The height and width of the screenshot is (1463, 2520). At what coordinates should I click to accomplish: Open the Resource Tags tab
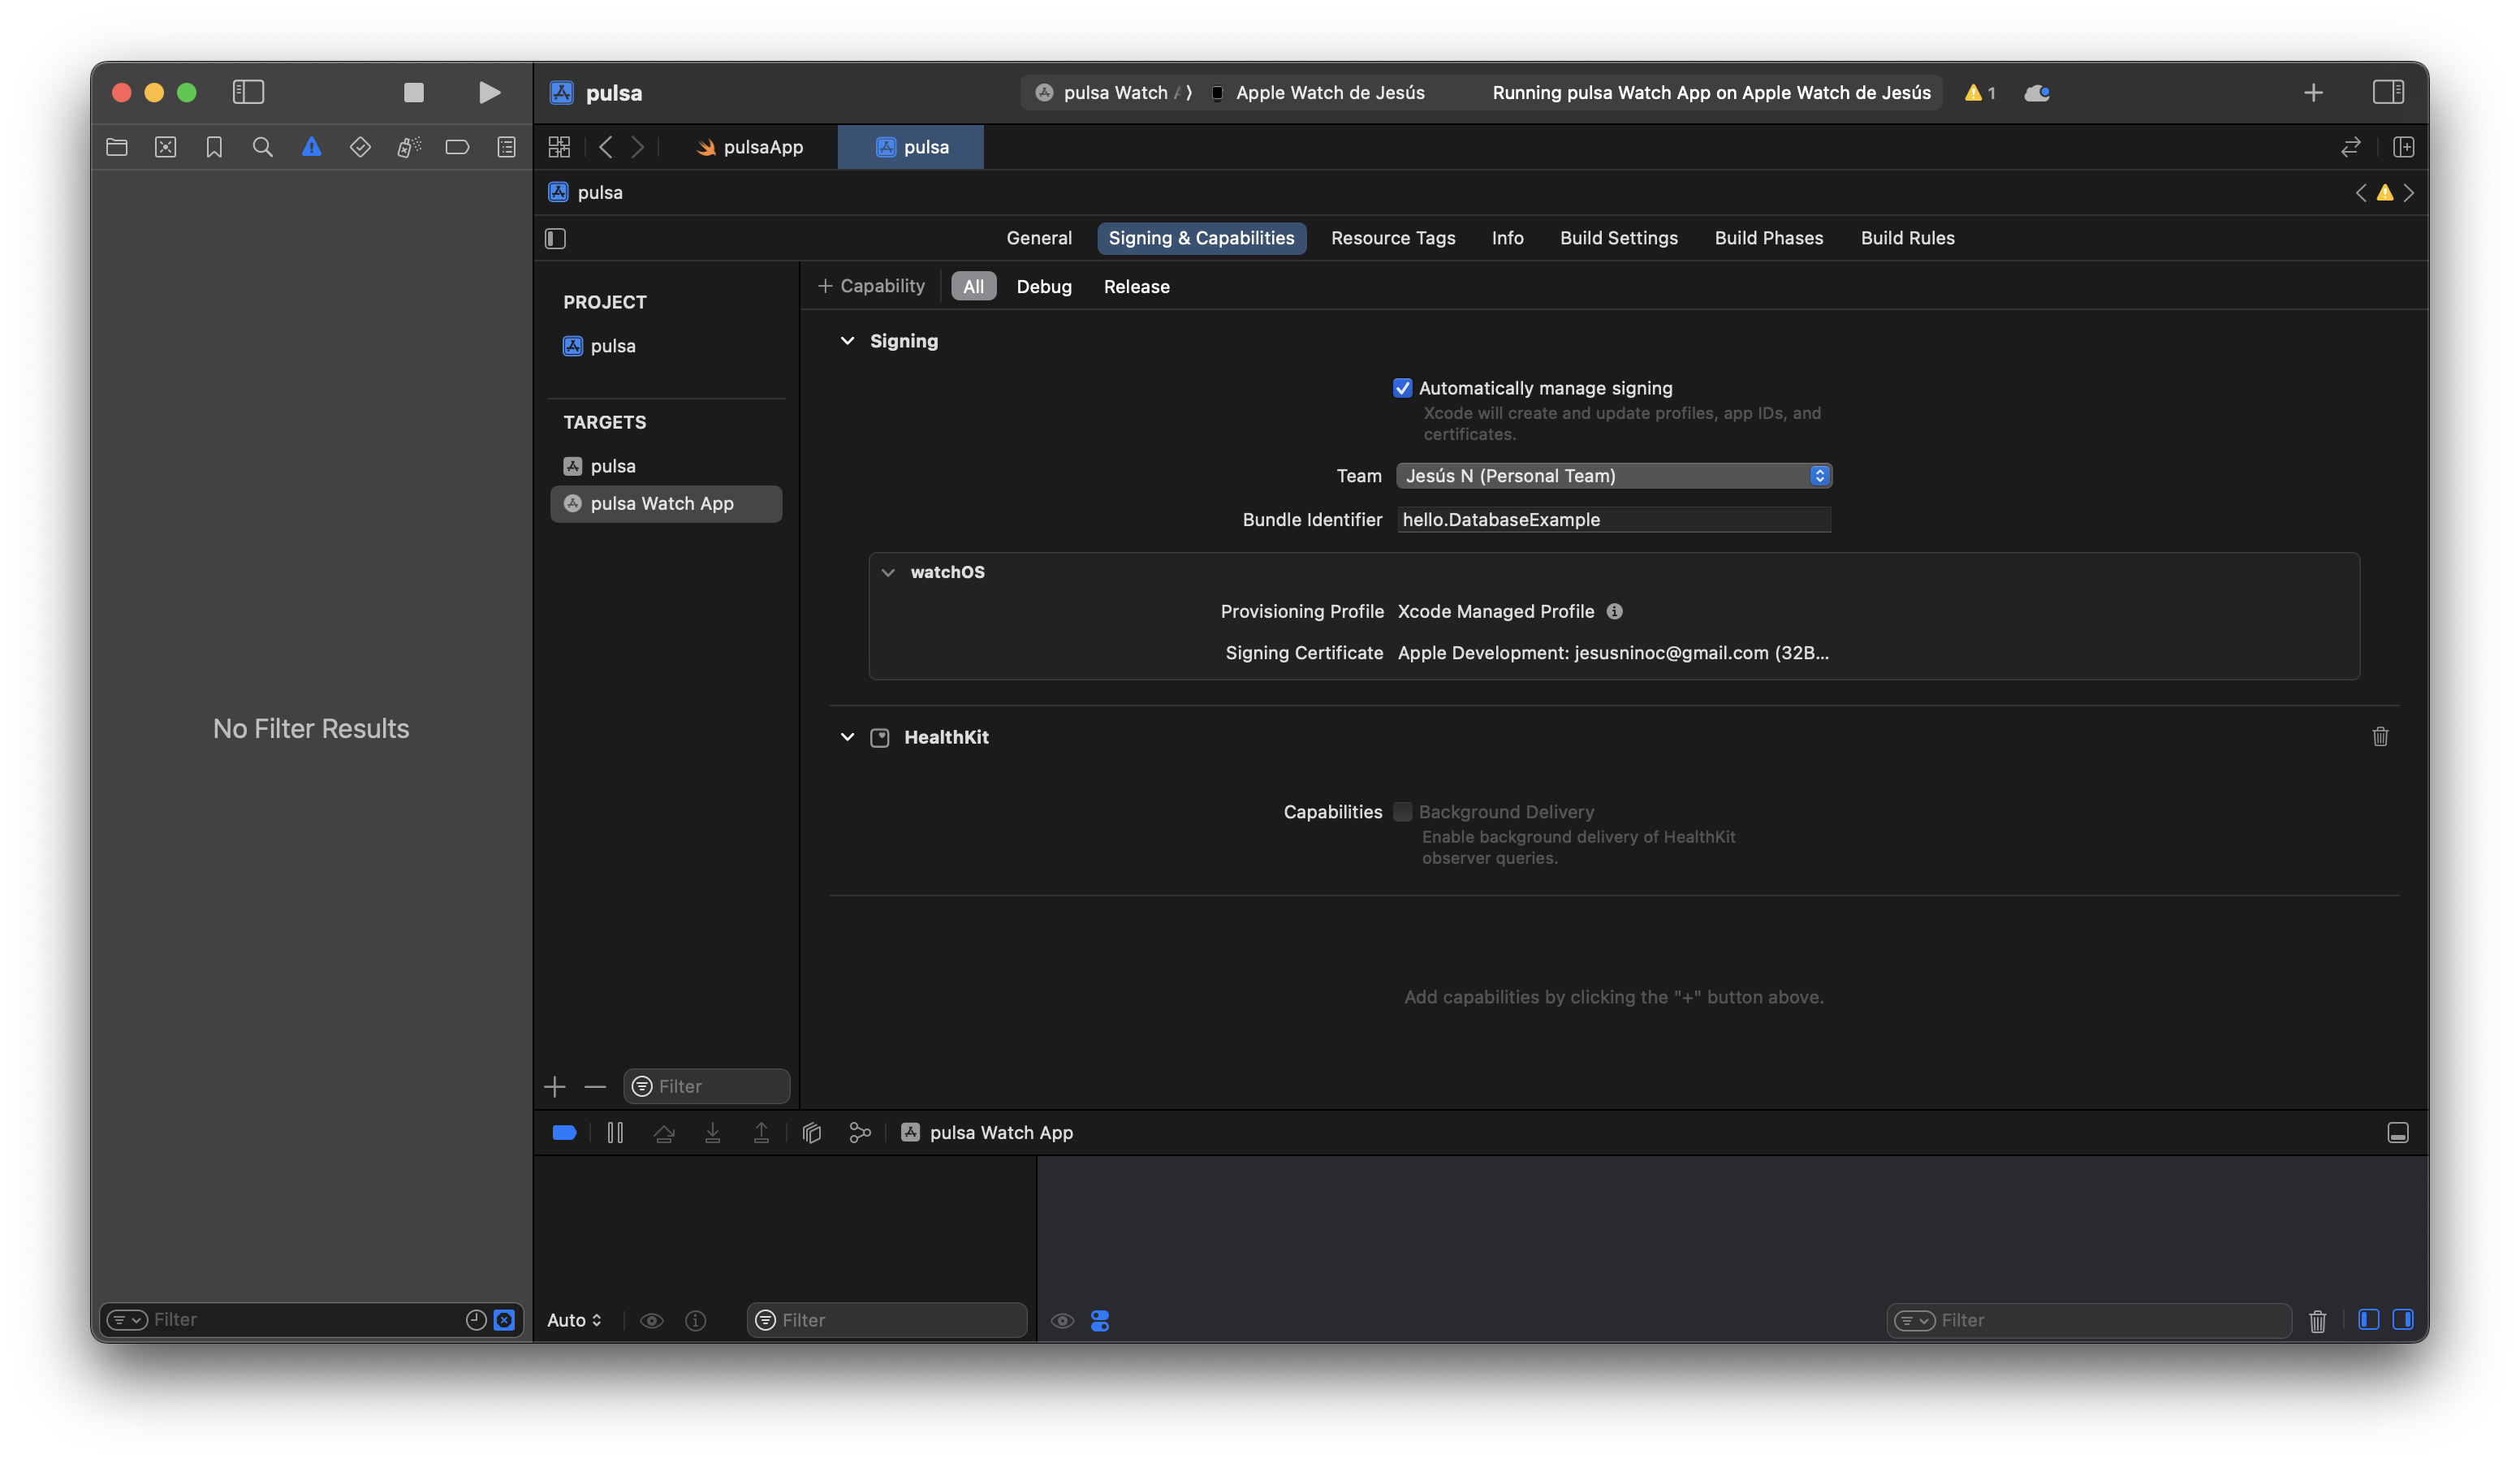(1393, 238)
